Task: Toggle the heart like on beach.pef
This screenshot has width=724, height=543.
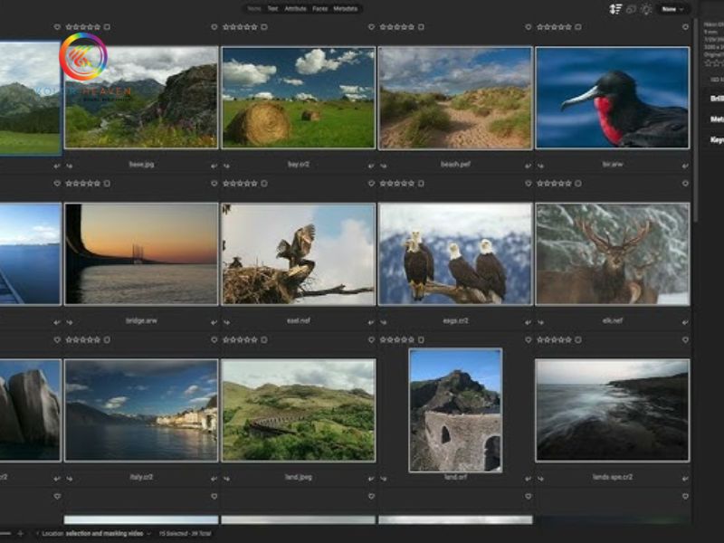Action: pyautogui.click(x=529, y=27)
